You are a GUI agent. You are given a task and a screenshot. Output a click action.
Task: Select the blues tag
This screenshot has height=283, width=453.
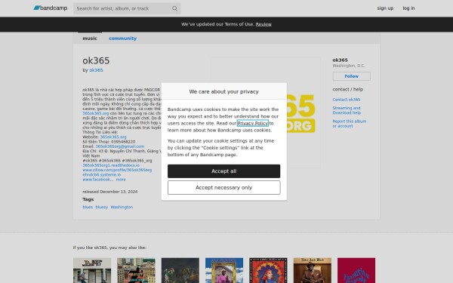(88, 207)
